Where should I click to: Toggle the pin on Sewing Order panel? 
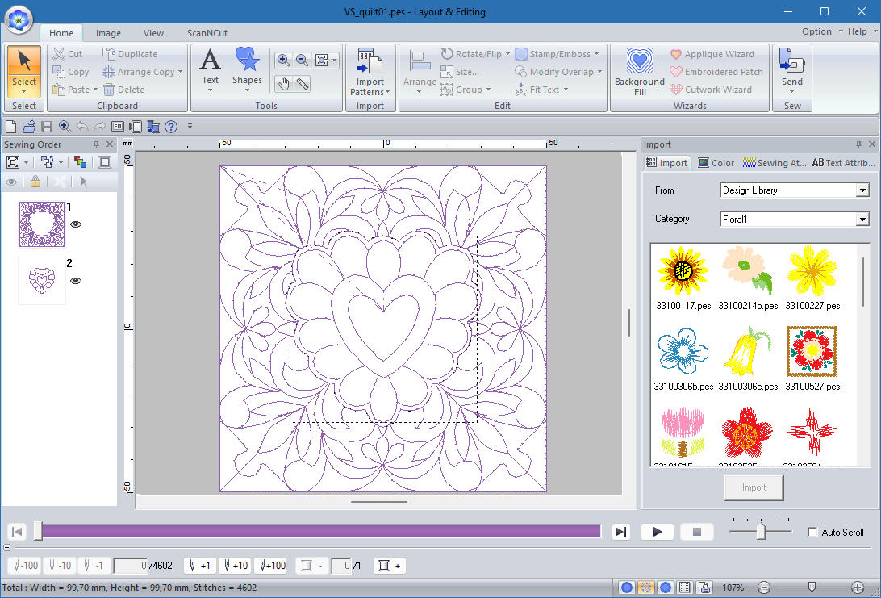(97, 144)
